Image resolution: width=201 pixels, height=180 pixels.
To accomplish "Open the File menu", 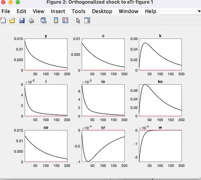I will point(6,11).
